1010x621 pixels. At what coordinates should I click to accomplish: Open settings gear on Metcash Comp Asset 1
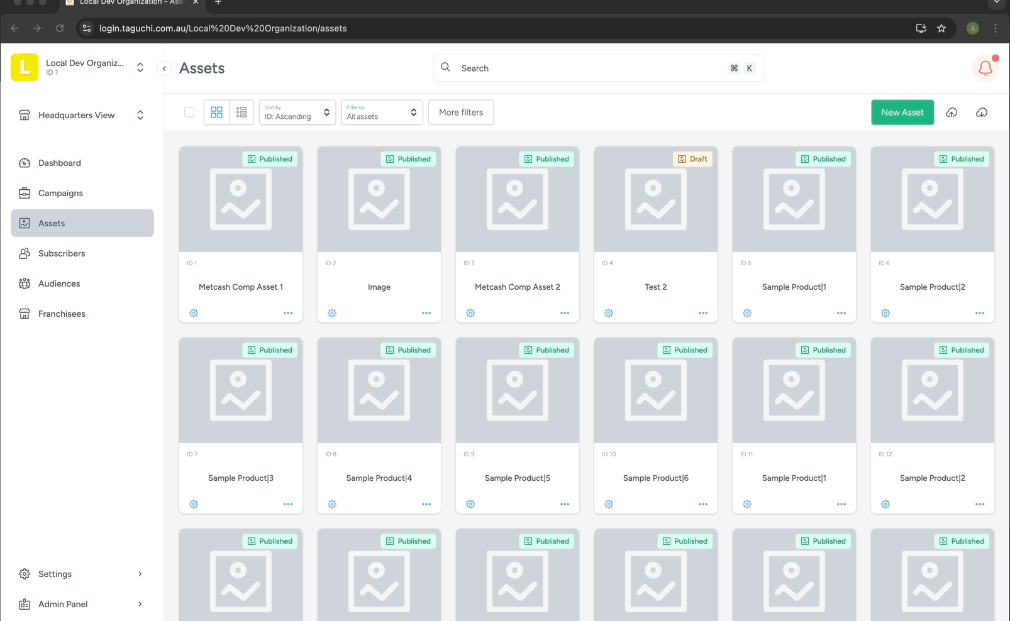194,312
